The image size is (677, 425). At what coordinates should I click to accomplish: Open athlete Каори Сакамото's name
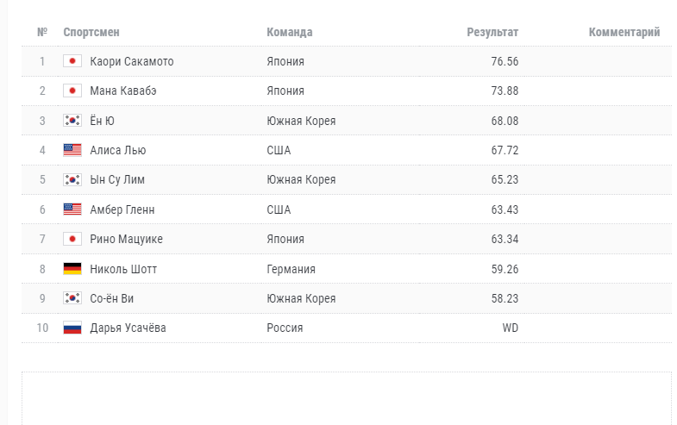click(x=131, y=61)
